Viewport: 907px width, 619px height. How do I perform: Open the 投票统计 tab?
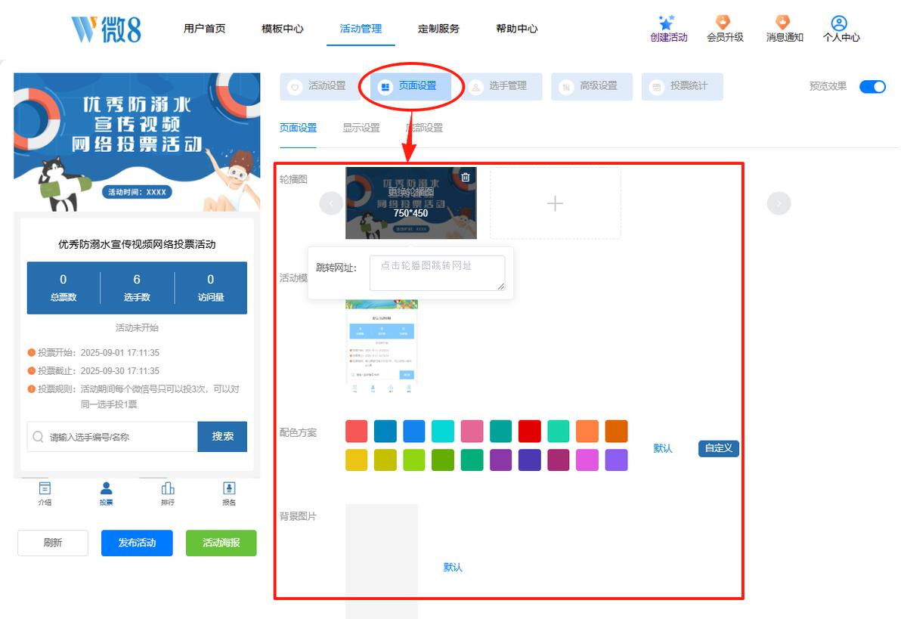click(x=681, y=87)
